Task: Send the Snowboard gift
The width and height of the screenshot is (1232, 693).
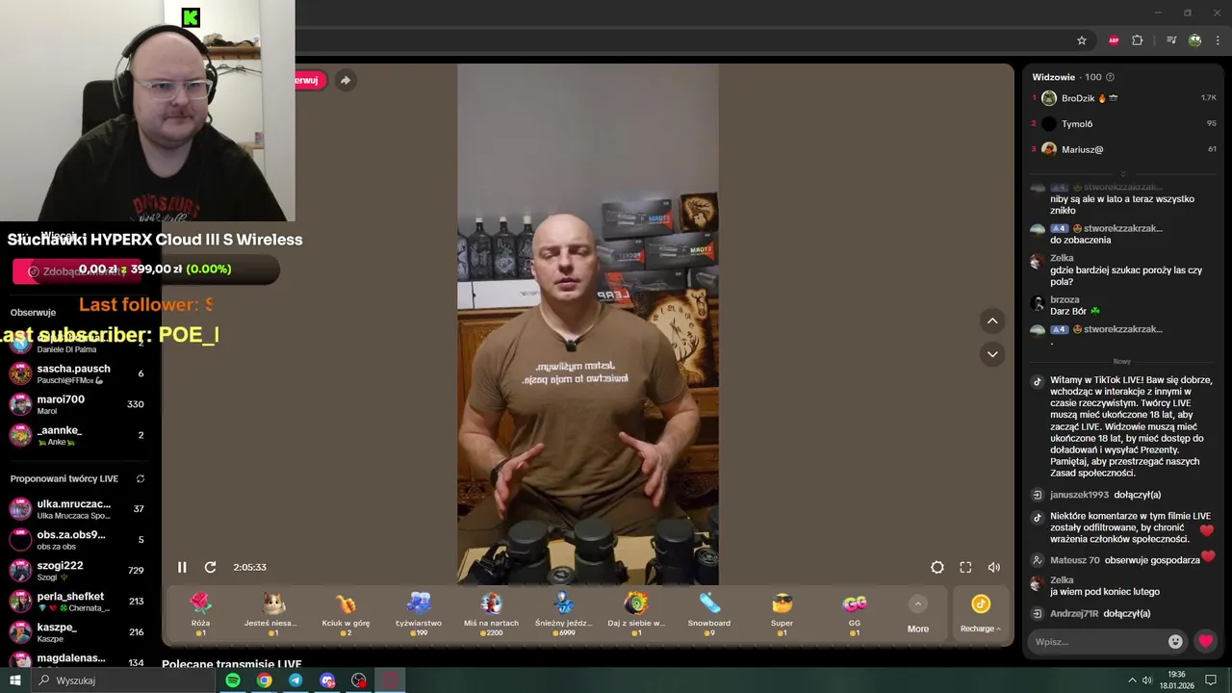Action: (709, 614)
